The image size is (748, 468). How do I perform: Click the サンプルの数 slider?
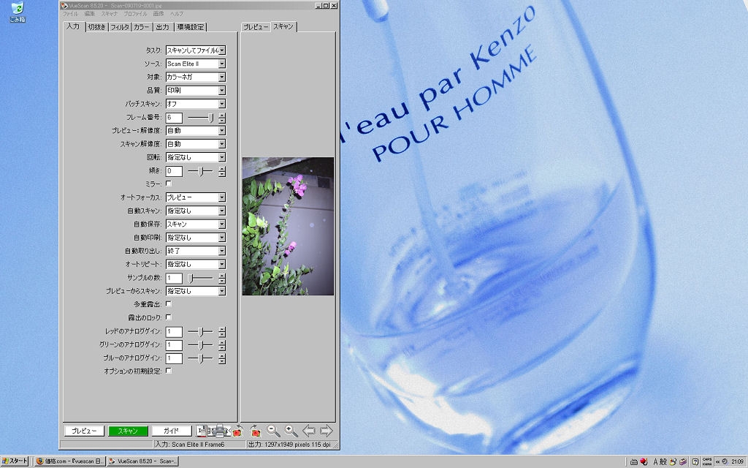click(x=200, y=278)
